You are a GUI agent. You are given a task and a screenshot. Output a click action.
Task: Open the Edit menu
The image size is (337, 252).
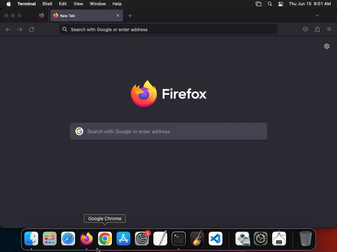[x=63, y=4]
